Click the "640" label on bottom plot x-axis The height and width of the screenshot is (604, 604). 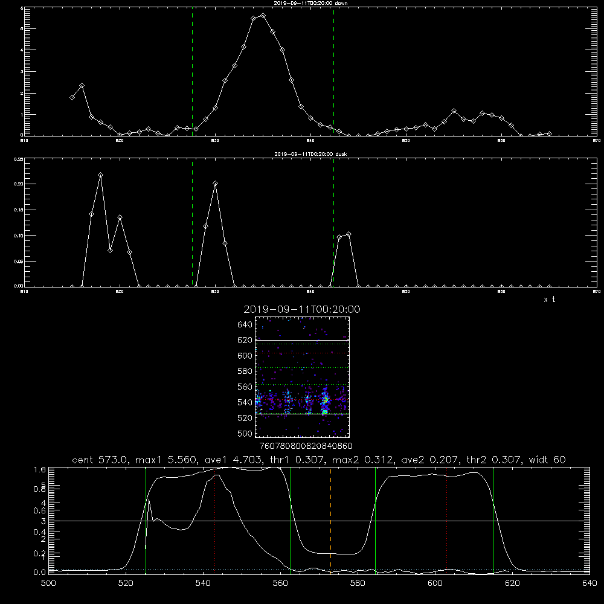[x=590, y=583]
